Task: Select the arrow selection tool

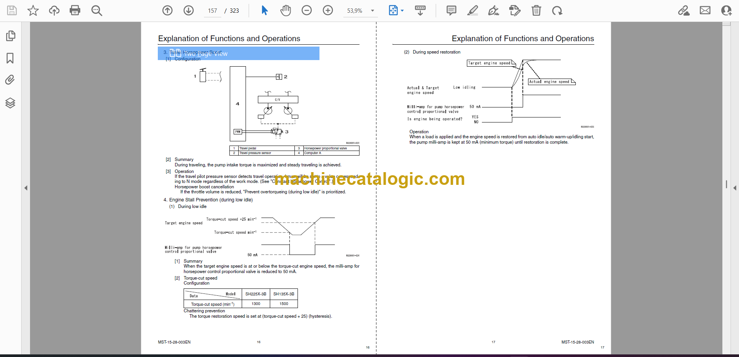Action: (264, 10)
